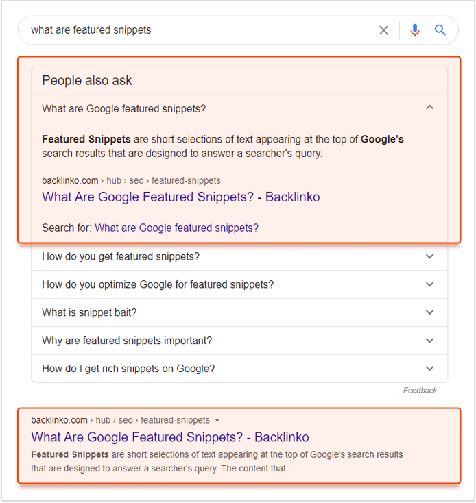The width and height of the screenshot is (476, 503).
Task: Expand 'How do I get rich snippets on Google?' chevron
Action: (x=429, y=368)
